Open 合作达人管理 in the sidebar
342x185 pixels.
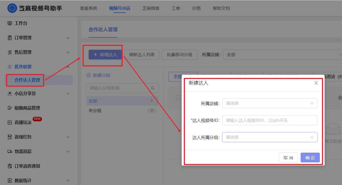pos(27,80)
